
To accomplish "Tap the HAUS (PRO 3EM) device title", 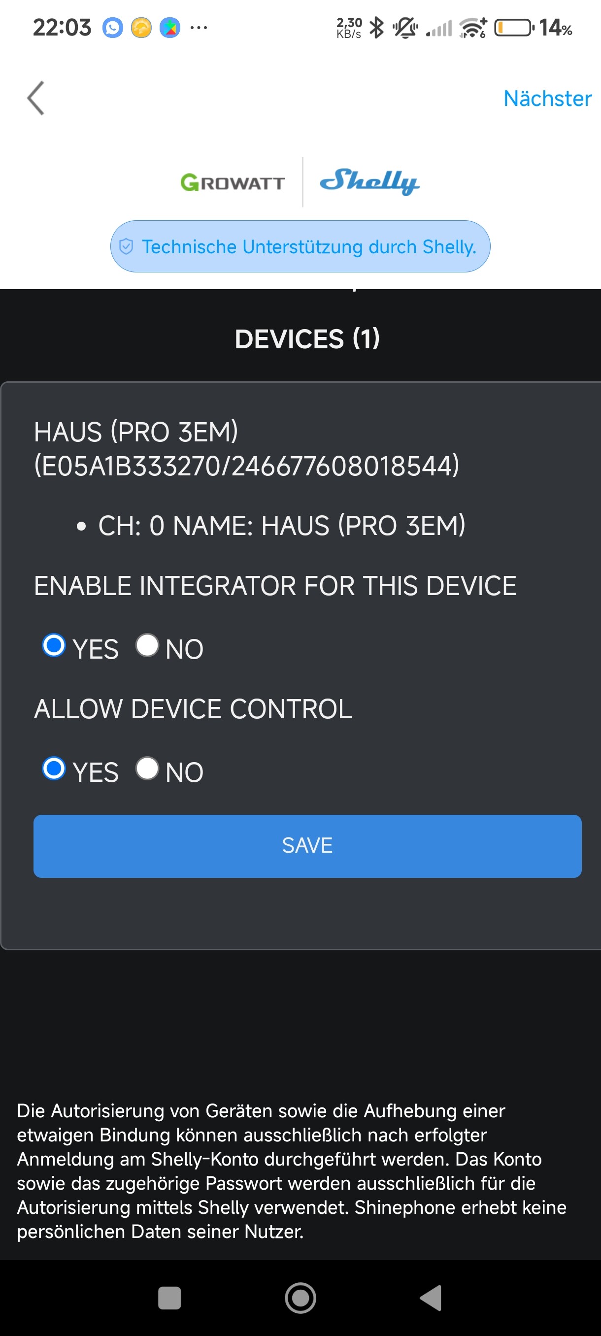I will (246, 449).
